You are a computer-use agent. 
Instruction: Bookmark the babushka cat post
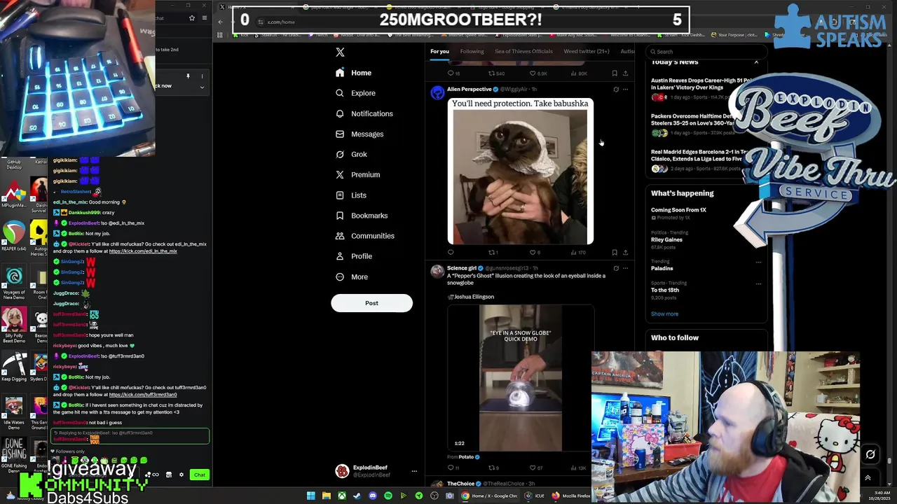tap(615, 253)
